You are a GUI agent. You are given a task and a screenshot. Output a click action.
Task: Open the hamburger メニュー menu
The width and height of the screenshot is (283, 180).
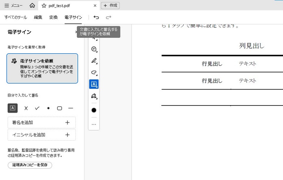(13, 6)
